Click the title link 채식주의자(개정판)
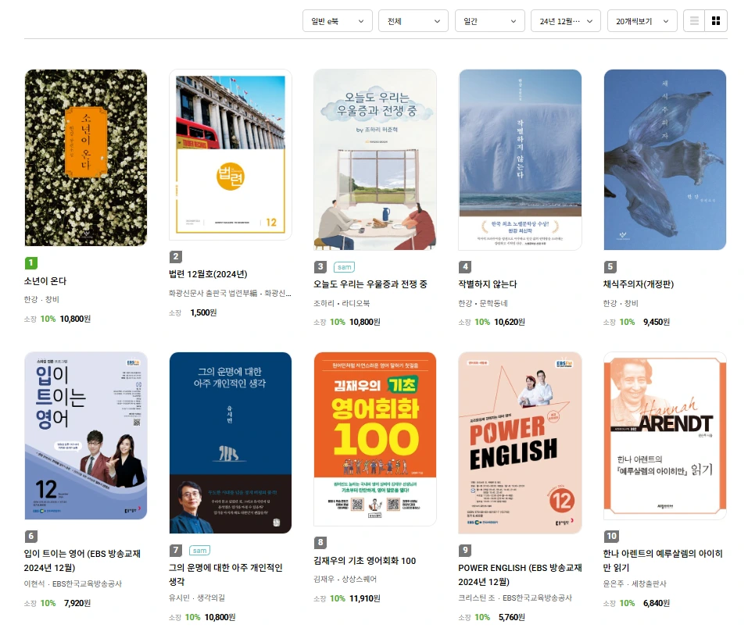This screenshot has height=628, width=748. click(x=639, y=284)
